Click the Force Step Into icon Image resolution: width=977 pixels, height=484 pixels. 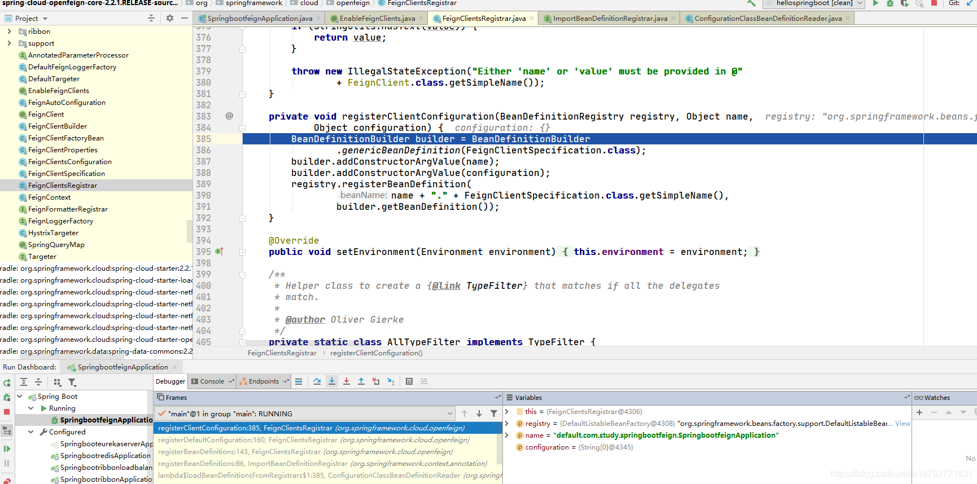click(x=347, y=381)
